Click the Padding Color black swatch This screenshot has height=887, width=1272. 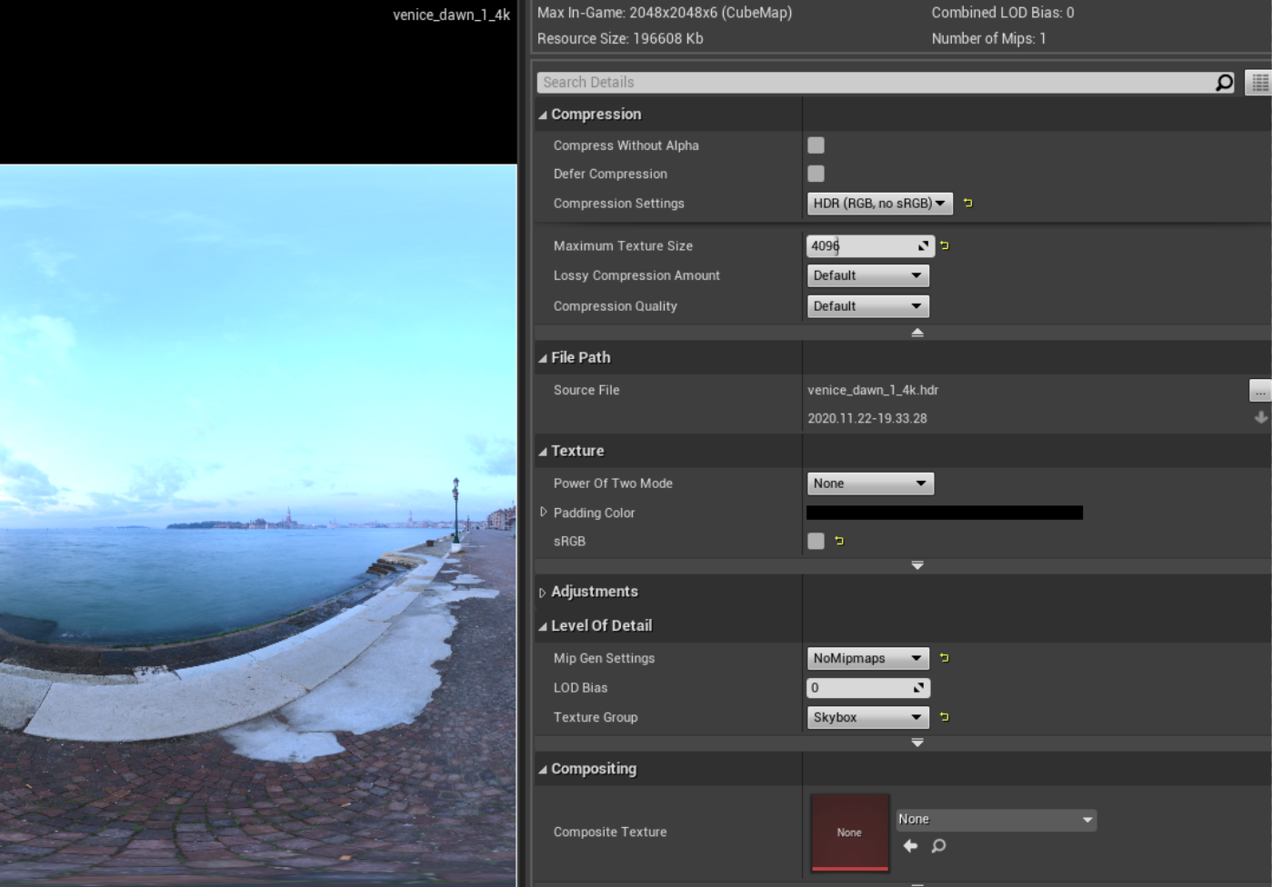944,513
